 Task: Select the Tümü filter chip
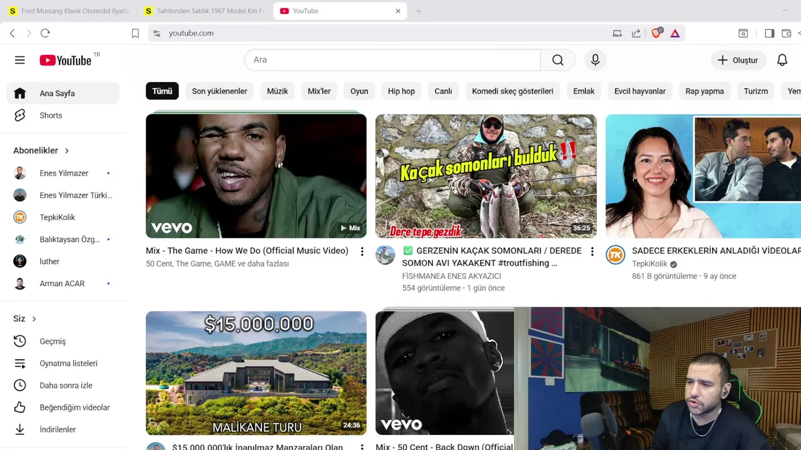coord(162,91)
